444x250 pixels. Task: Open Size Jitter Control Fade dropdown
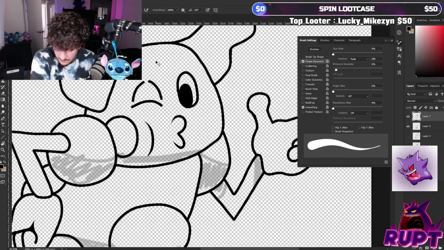coord(359,59)
